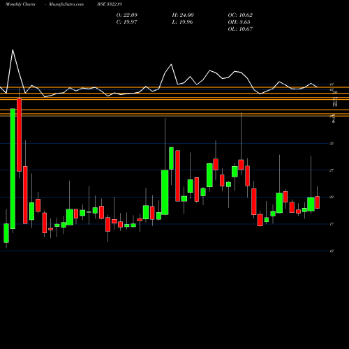
Task: Select the 'Monthly Charts' title text
Action: click(x=20, y=4)
